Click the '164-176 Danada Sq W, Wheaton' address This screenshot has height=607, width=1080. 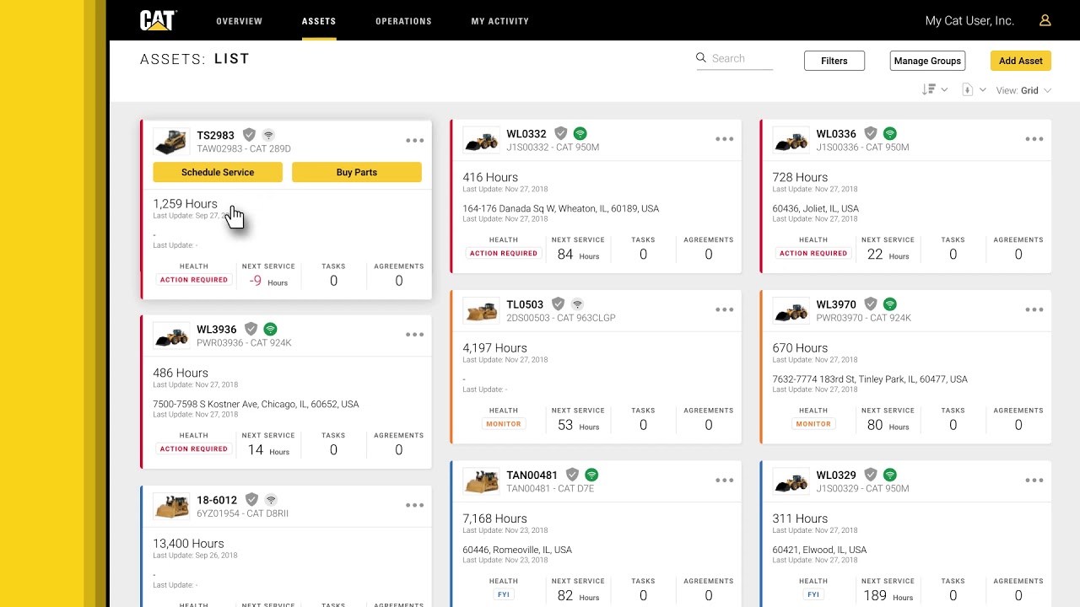click(x=561, y=208)
